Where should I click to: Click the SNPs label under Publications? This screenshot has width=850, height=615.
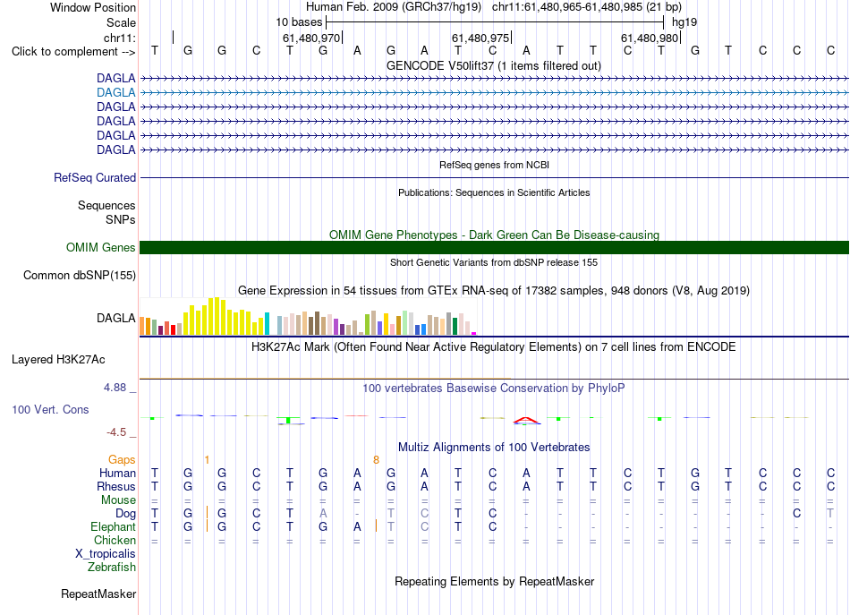click(121, 219)
